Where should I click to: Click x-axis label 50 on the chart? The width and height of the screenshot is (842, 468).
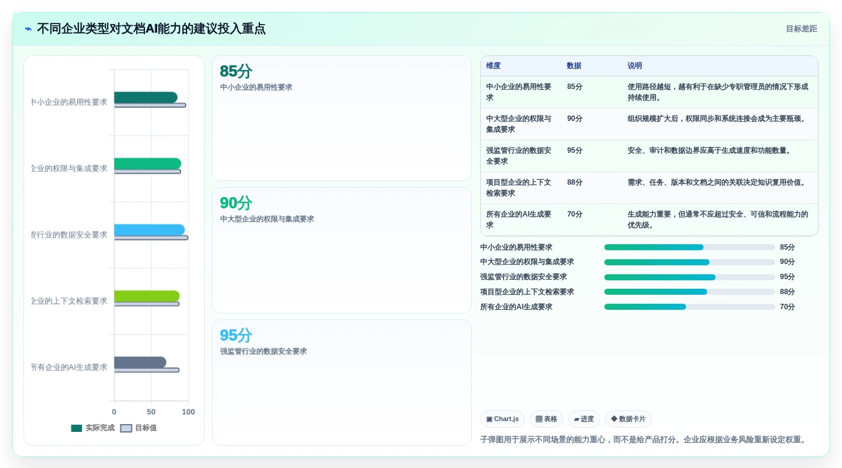(151, 412)
